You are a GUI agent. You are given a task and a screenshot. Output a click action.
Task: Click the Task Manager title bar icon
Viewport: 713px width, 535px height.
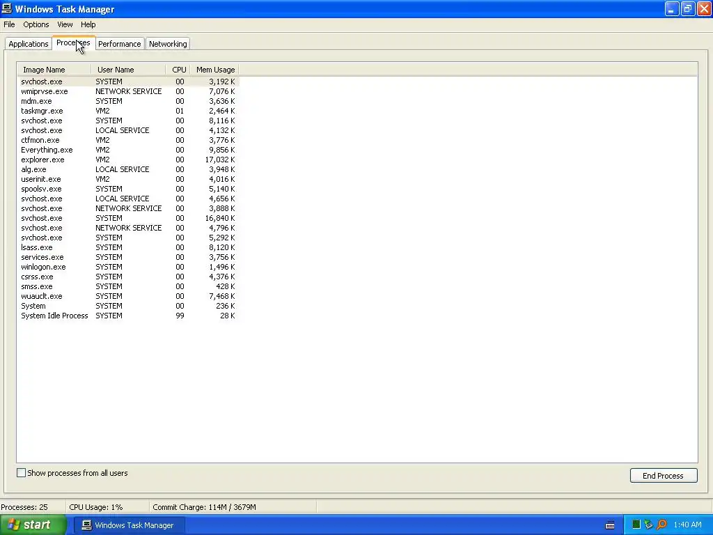(x=7, y=8)
